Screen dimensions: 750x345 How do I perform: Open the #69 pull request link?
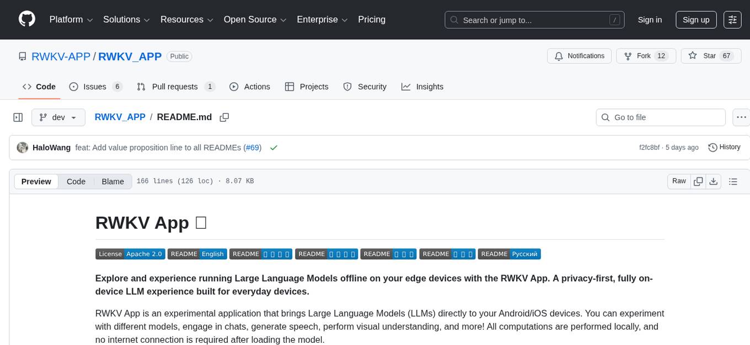point(253,148)
